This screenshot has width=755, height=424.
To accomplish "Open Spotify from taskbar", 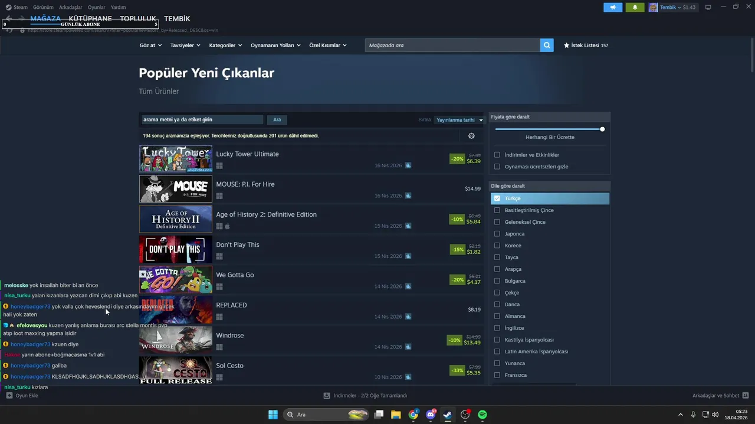I will pyautogui.click(x=482, y=415).
